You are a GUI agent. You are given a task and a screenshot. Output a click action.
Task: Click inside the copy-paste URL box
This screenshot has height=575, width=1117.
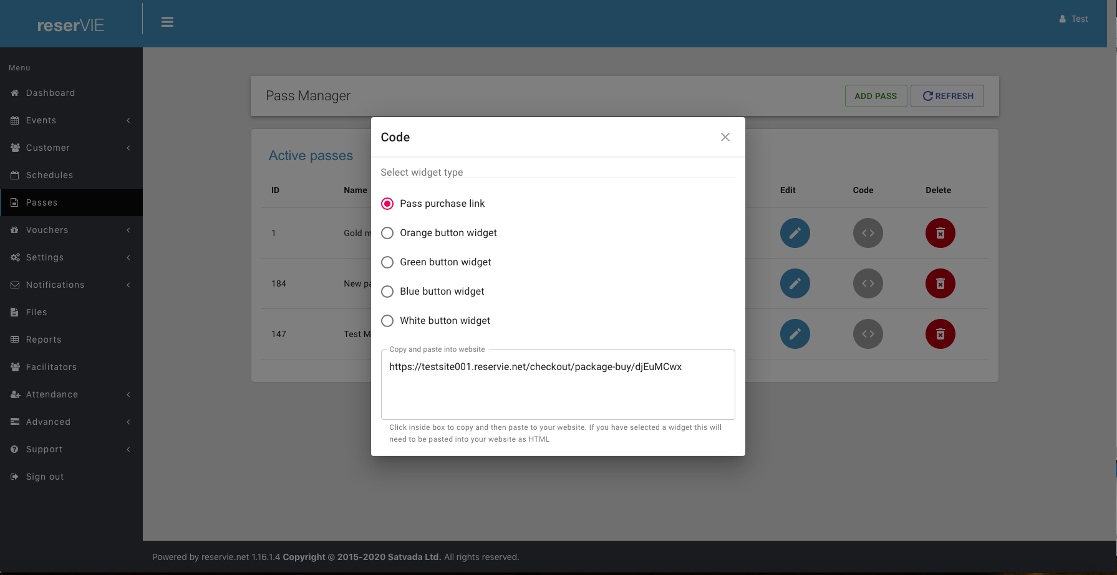coord(558,384)
